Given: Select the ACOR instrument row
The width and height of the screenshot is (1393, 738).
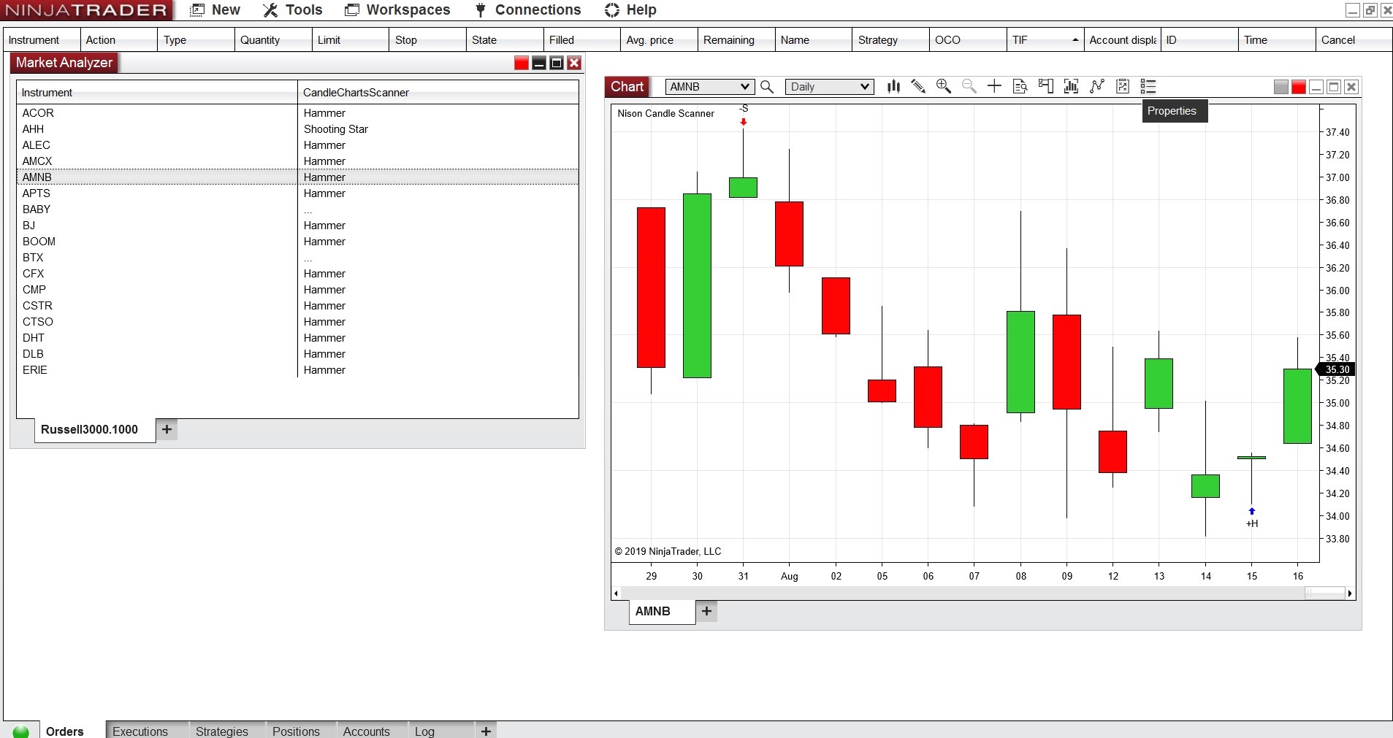Looking at the screenshot, I should (297, 113).
